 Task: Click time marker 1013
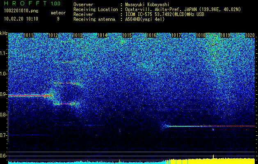tap(78, 35)
